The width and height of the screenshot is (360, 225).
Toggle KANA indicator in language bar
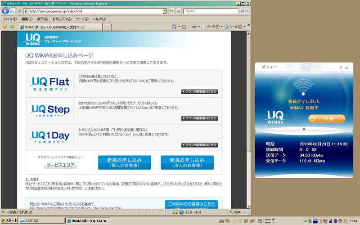268,222
